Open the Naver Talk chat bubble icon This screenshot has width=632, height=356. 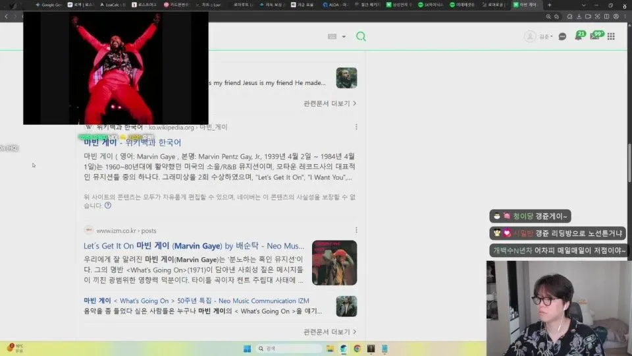[562, 37]
